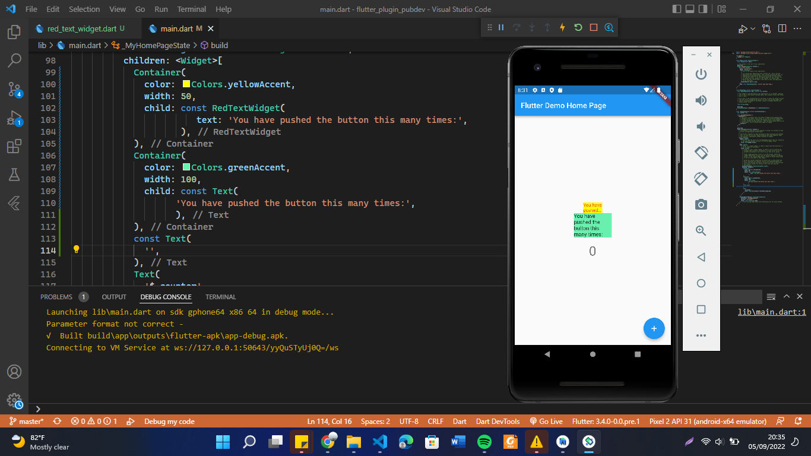Image resolution: width=811 pixels, height=456 pixels.
Task: Switch to the PROBLEMS panel tab
Action: (56, 297)
